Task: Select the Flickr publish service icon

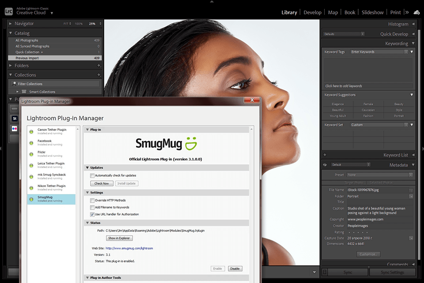Action: pyautogui.click(x=15, y=129)
